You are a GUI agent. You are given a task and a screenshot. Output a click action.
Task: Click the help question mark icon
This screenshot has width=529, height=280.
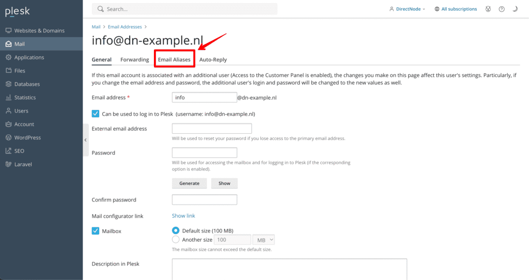click(502, 9)
